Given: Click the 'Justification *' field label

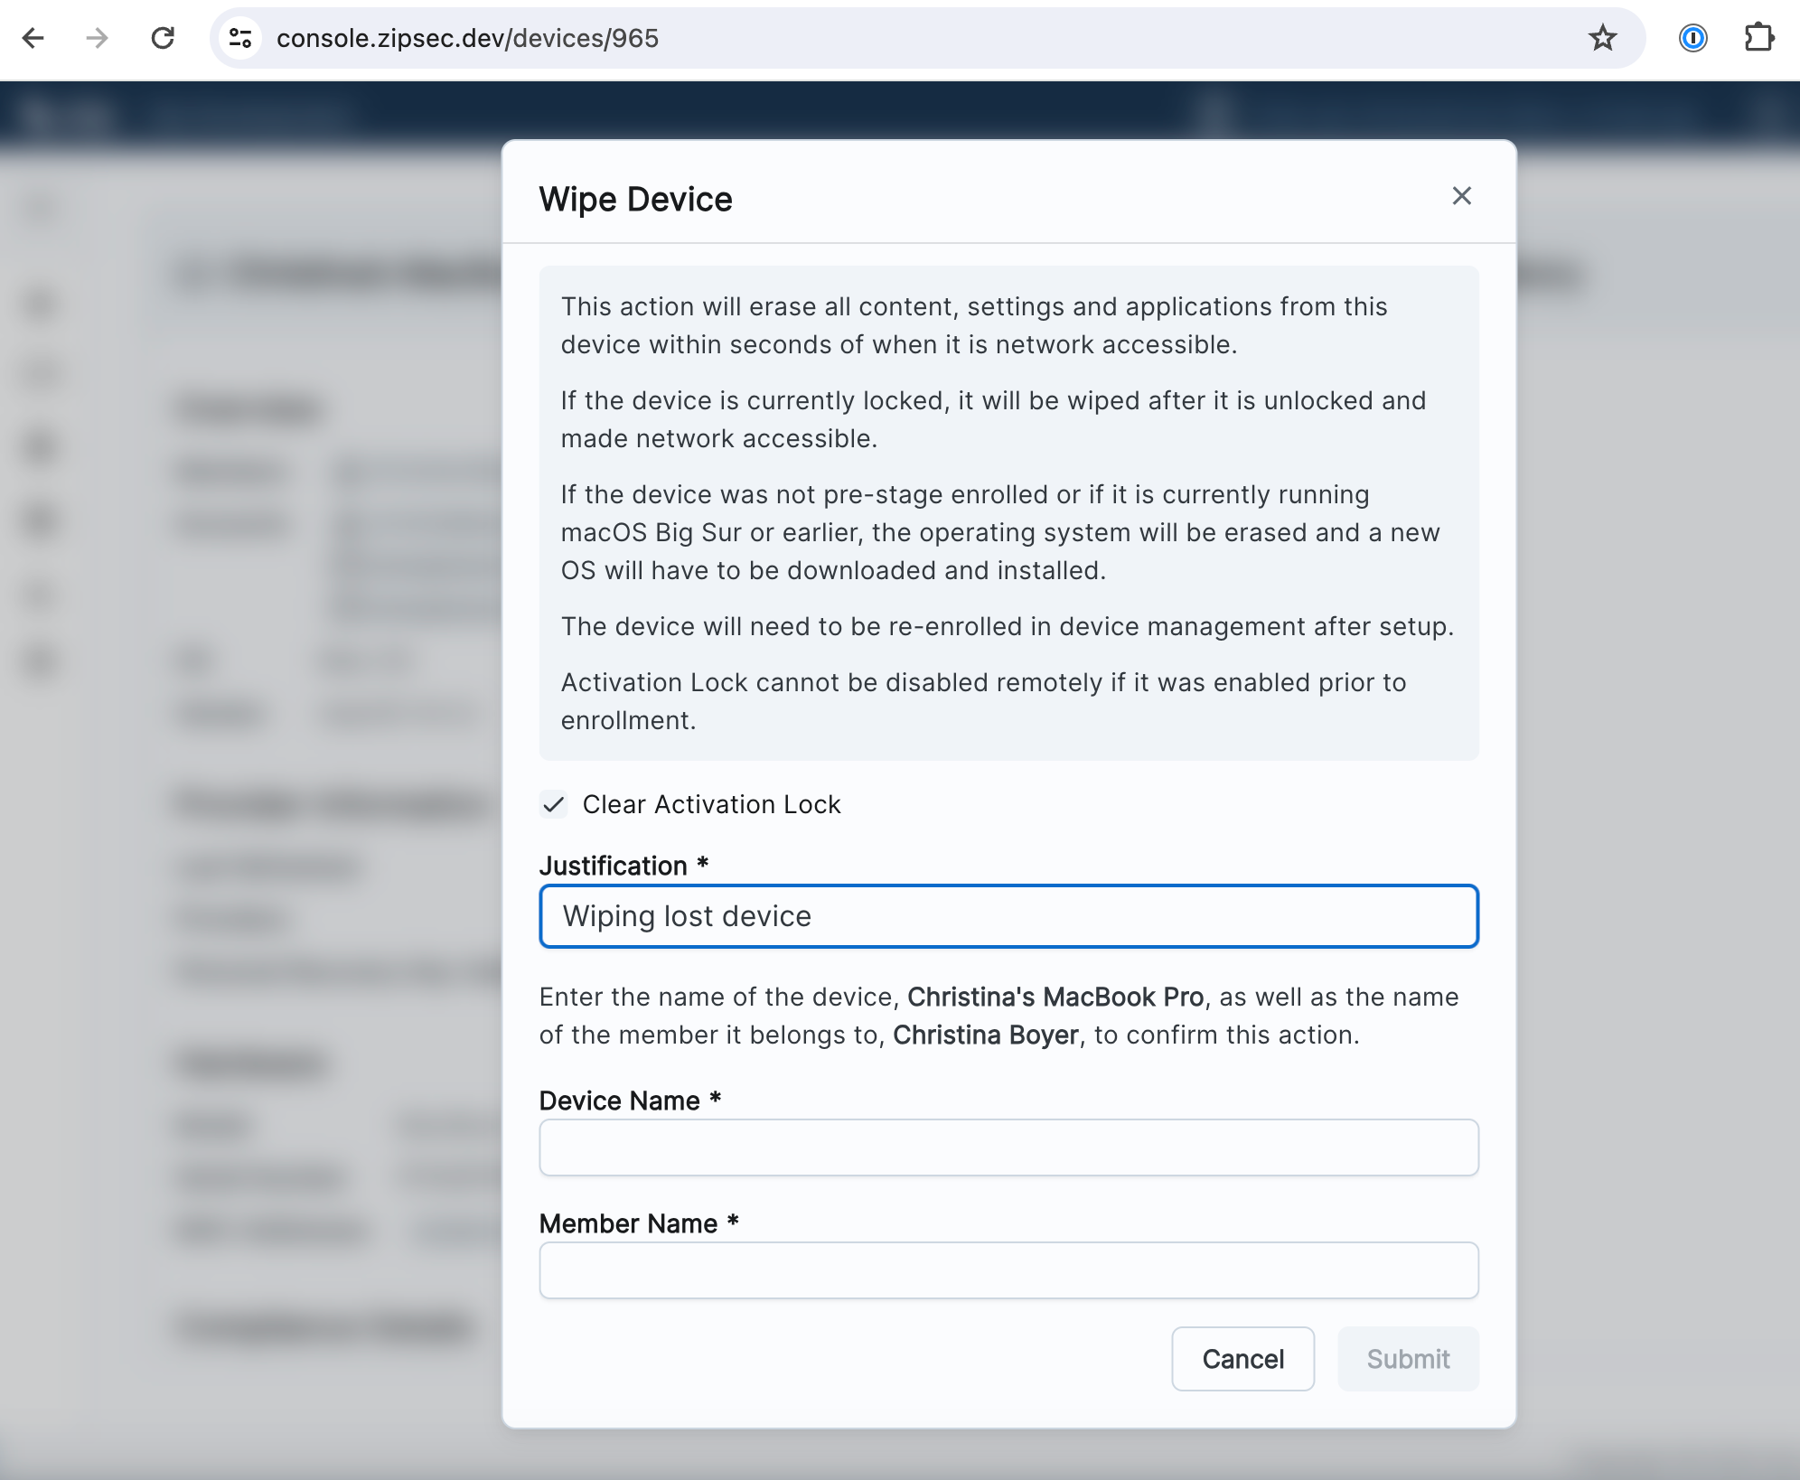Looking at the screenshot, I should point(614,866).
